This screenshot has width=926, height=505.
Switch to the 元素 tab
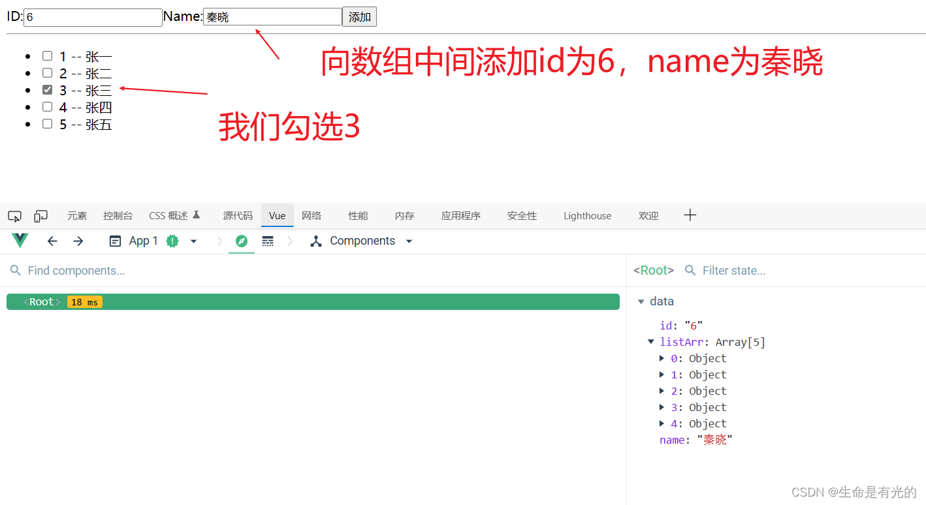point(77,216)
